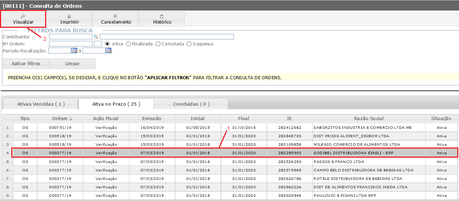Viewport: 459px width, 201px height.
Task: Click the Contribuinte search magnifier icon
Action: (x=96, y=37)
